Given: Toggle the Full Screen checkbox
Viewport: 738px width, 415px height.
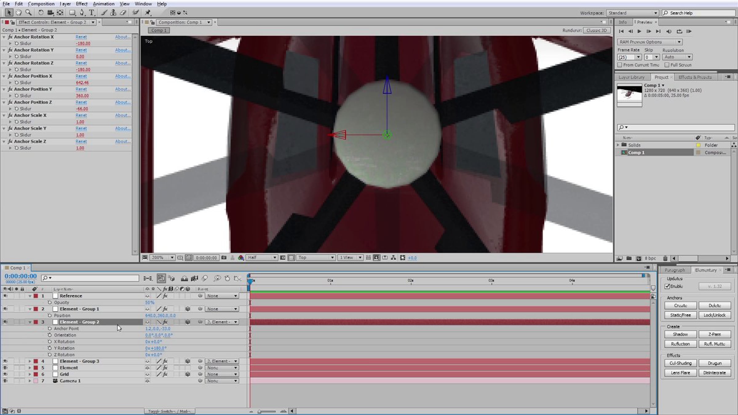Looking at the screenshot, I should (667, 65).
